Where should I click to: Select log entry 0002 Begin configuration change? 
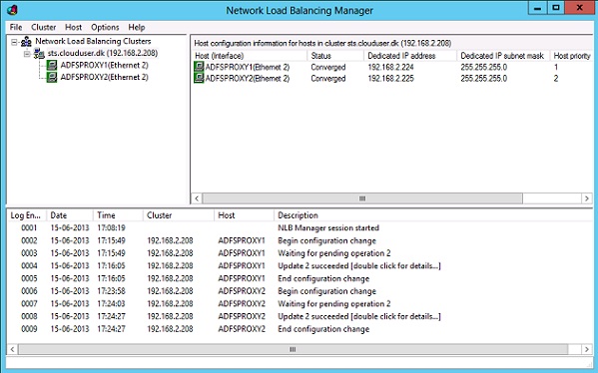click(x=299, y=240)
